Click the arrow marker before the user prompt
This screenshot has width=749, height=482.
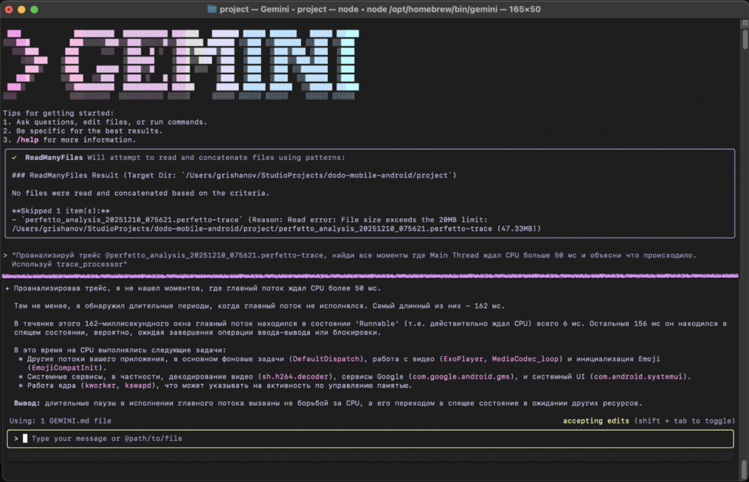tap(5, 256)
